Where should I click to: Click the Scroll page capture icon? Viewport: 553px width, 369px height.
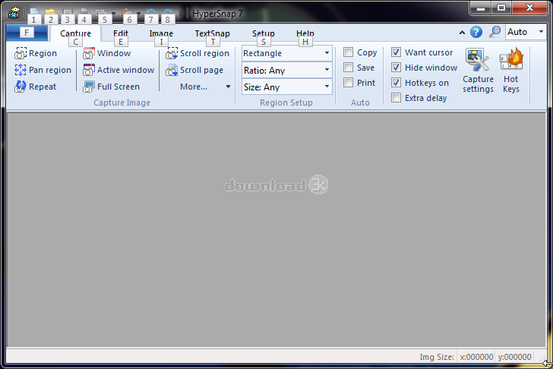point(172,70)
